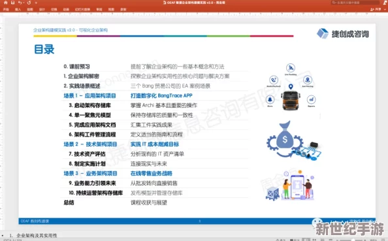The width and height of the screenshot is (388, 241).
Task: Click the Home icon in the title bar
Action: pos(5,3)
